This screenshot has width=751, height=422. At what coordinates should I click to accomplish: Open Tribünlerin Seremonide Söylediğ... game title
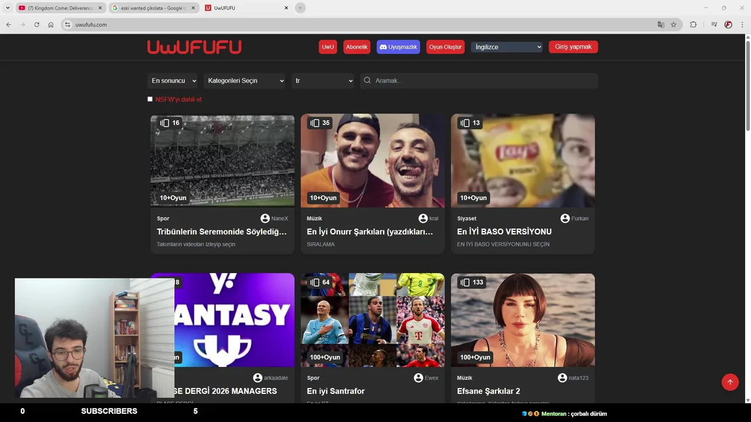222,232
